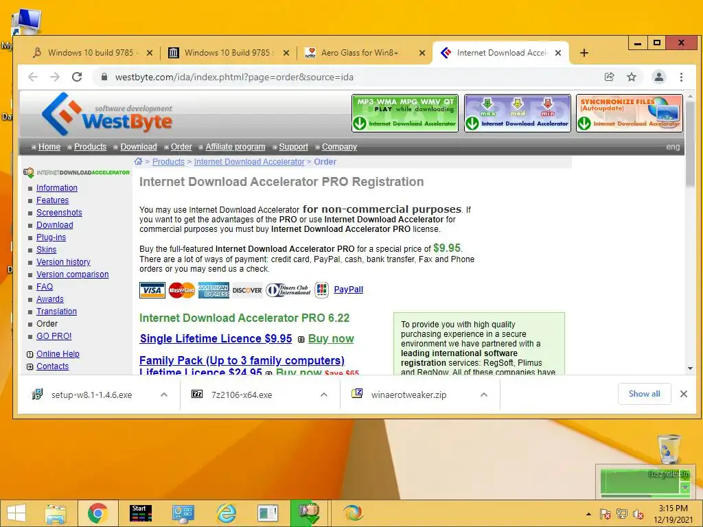The height and width of the screenshot is (527, 703).
Task: Click the Chrome taskbar icon
Action: point(97,513)
